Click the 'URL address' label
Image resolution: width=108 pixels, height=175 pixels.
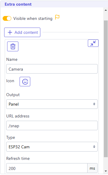tap(18, 116)
